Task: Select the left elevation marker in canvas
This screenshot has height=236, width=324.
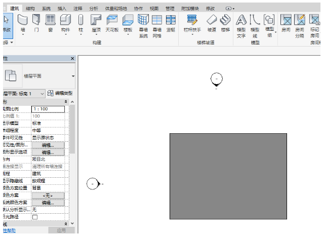Action: point(93,183)
